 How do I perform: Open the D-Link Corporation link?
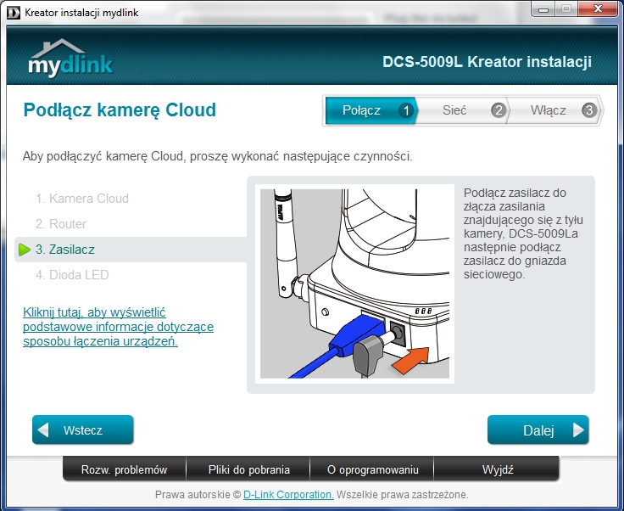(288, 495)
